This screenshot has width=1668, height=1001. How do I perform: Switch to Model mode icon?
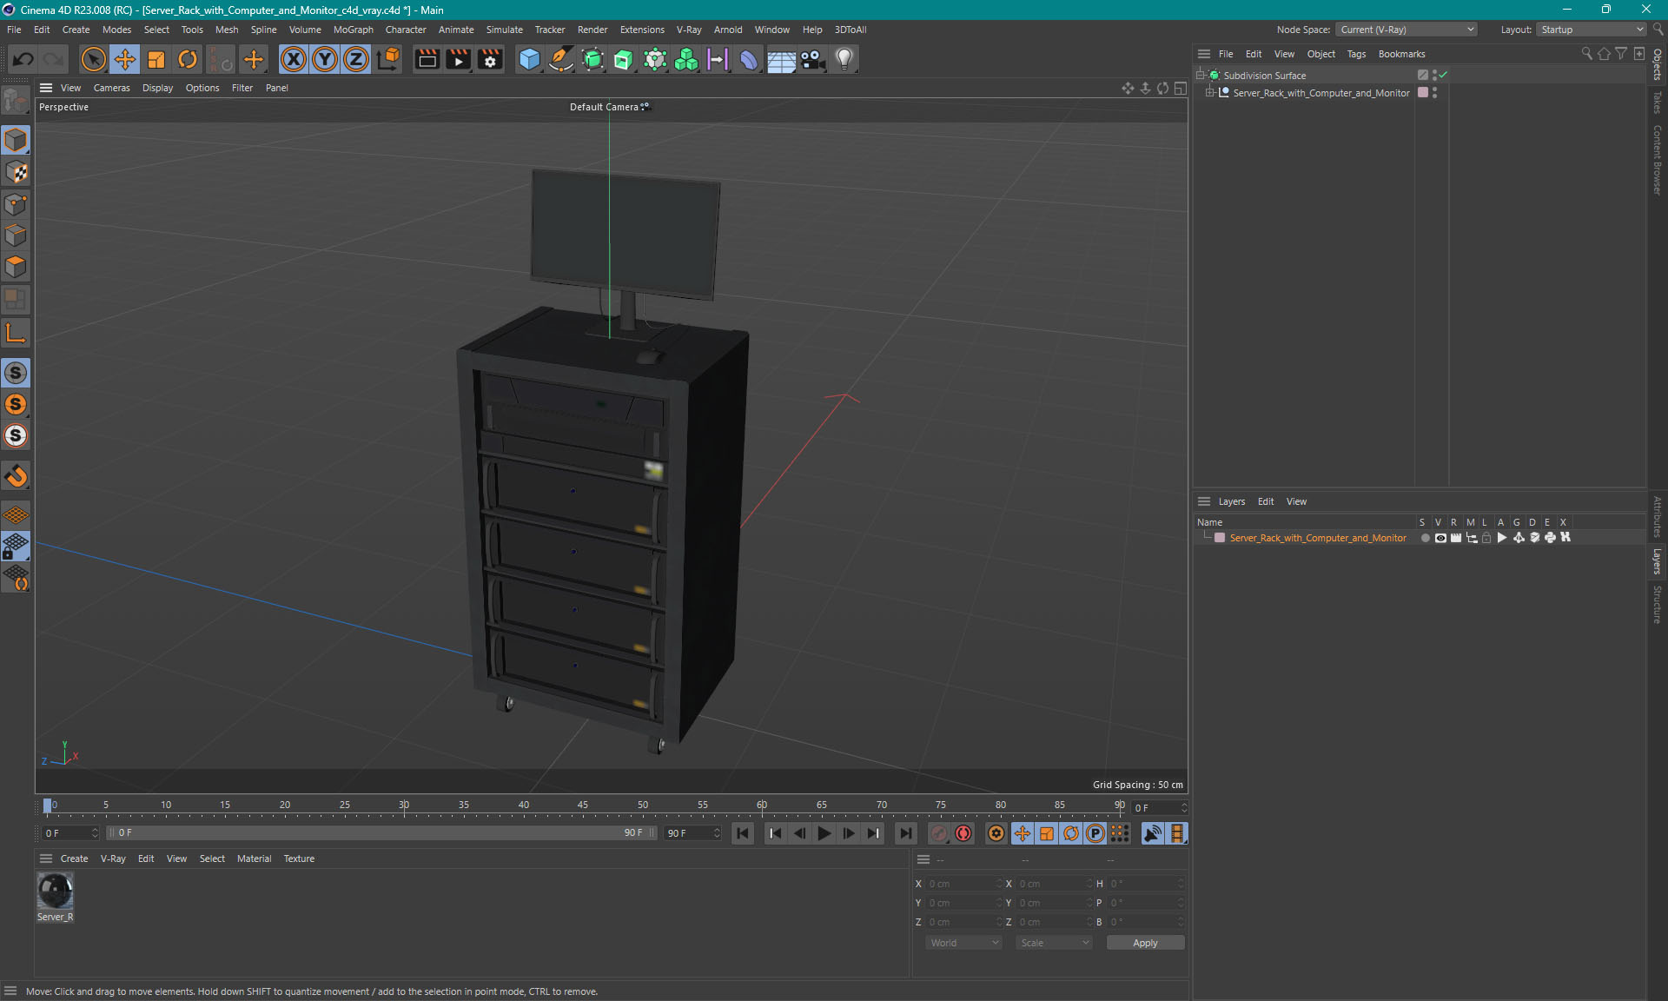tap(16, 140)
